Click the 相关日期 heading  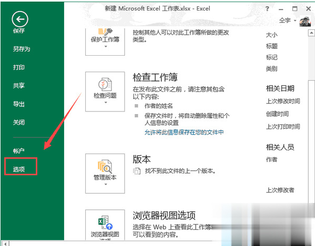[x=280, y=88]
